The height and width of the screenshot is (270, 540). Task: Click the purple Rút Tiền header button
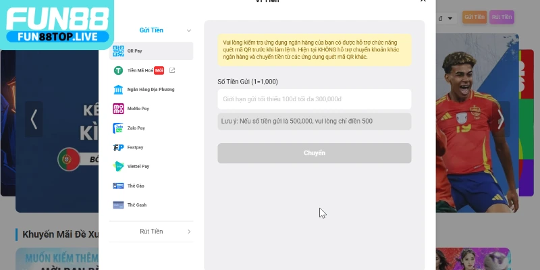click(x=502, y=17)
